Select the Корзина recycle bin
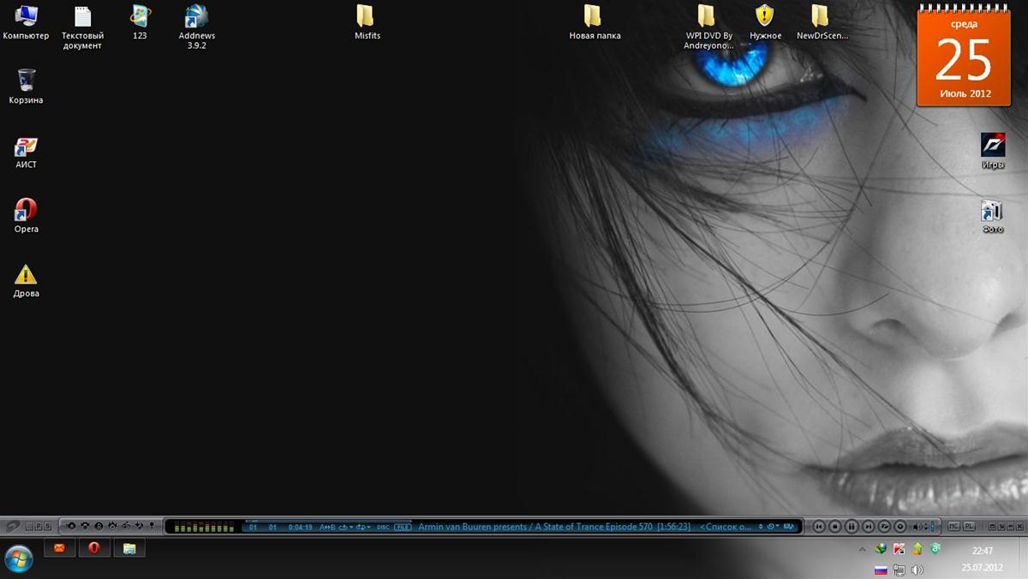The width and height of the screenshot is (1028, 579). [x=26, y=87]
